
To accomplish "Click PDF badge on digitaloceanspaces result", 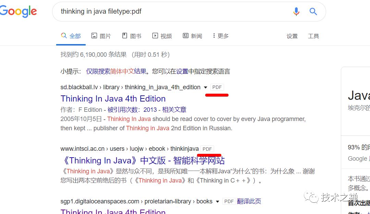I will pyautogui.click(x=229, y=202).
